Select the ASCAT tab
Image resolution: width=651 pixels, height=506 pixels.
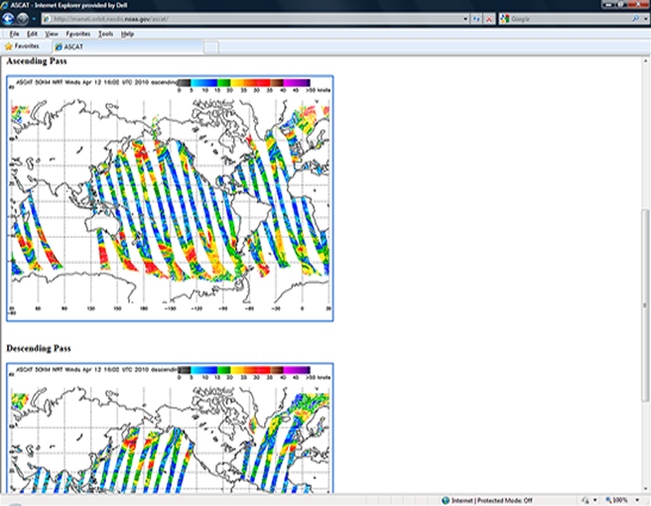tap(128, 47)
